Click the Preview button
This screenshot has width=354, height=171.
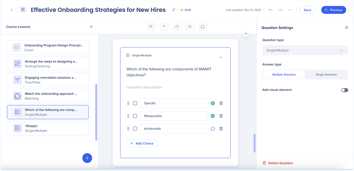[333, 10]
